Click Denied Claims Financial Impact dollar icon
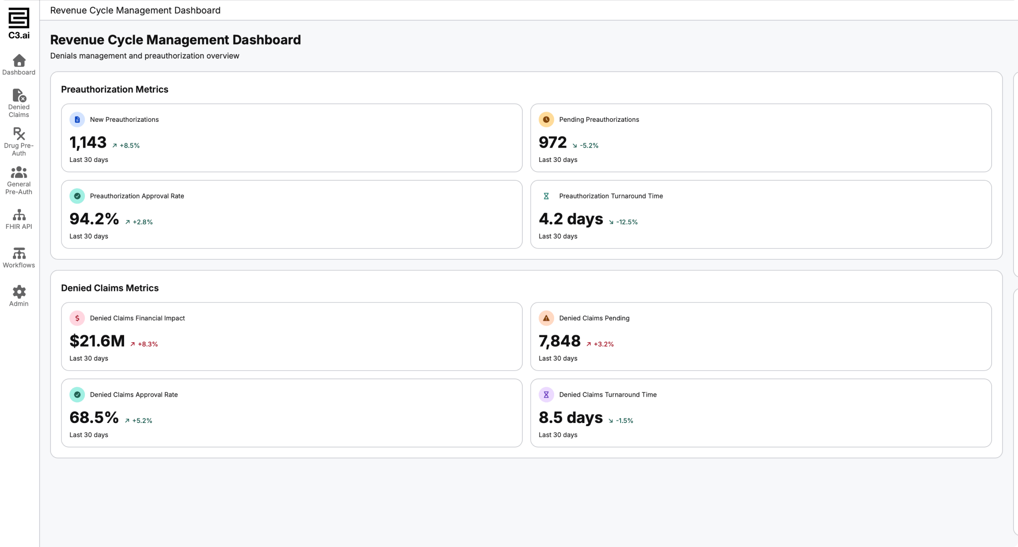Screen dimensions: 1018x547 77,318
